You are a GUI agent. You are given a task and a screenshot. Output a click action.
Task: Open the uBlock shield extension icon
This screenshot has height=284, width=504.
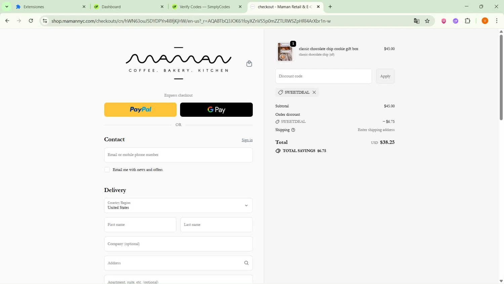coord(444,21)
